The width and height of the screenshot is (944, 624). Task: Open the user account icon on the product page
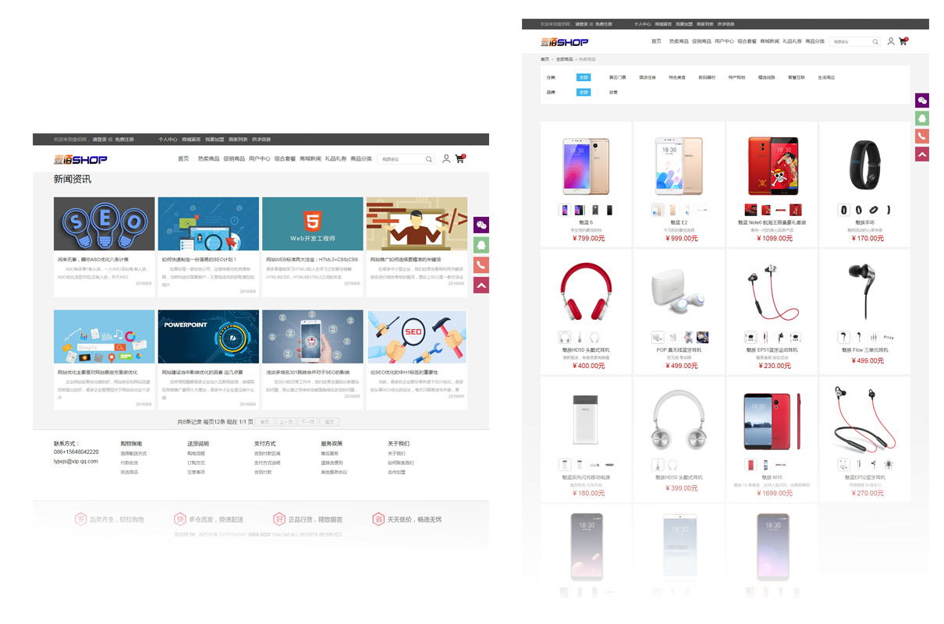(891, 41)
